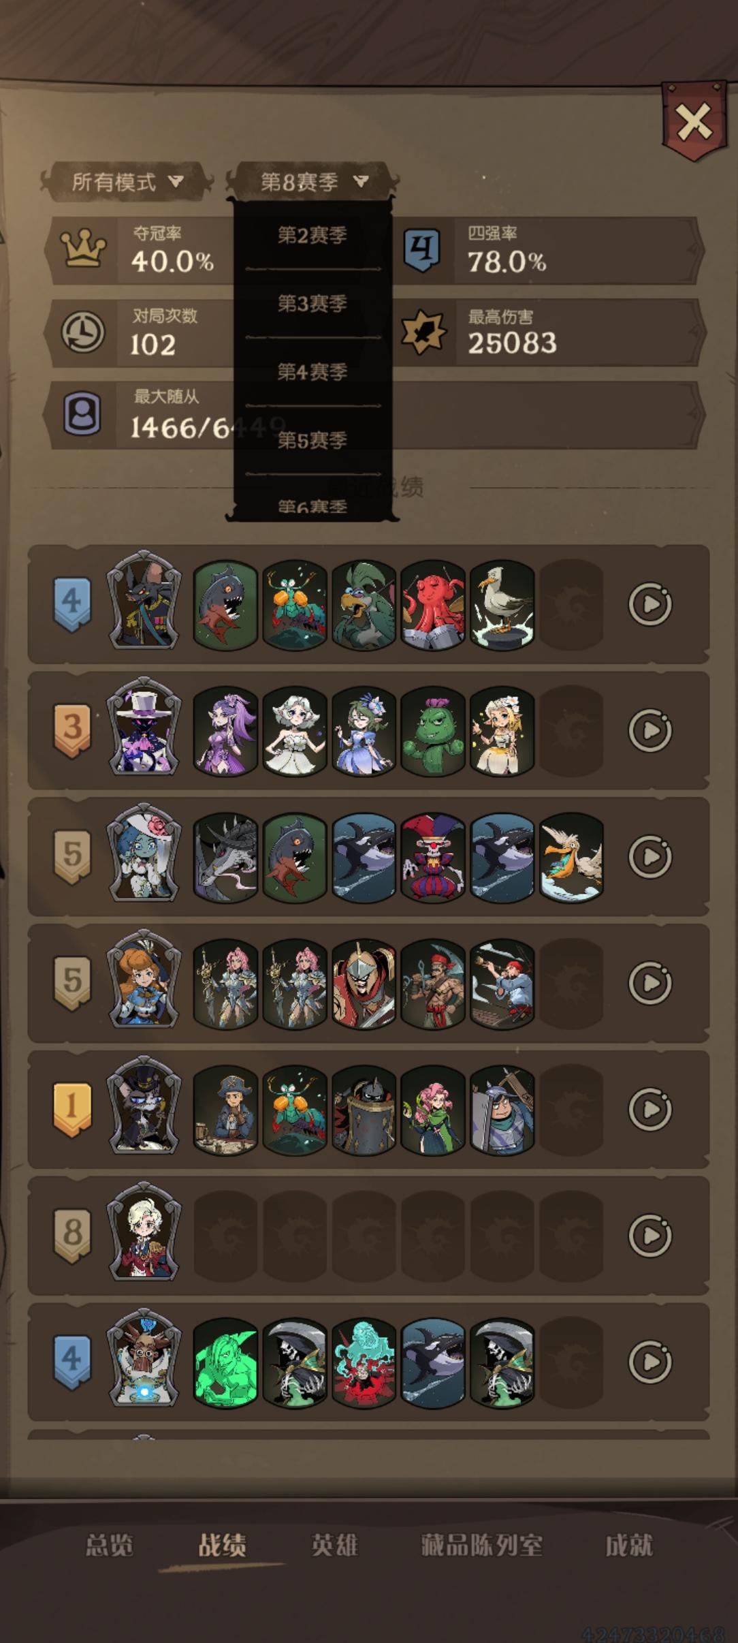The image size is (738, 1643).
Task: Open the 藏品陈列室 tab
Action: pyautogui.click(x=481, y=1544)
